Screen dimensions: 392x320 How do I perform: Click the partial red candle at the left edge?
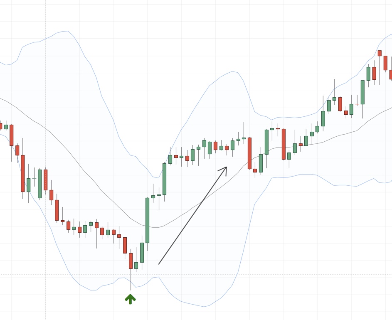point(1,126)
